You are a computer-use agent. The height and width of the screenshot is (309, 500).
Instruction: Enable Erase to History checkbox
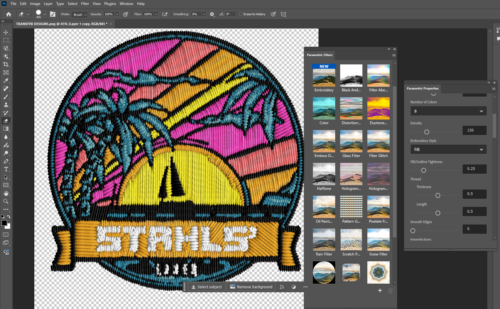click(241, 14)
